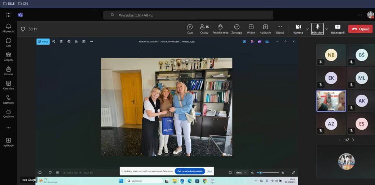Image resolution: width=375 pixels, height=185 pixels.
Task: Go to Zespoły in the sidebar
Action: [8, 57]
